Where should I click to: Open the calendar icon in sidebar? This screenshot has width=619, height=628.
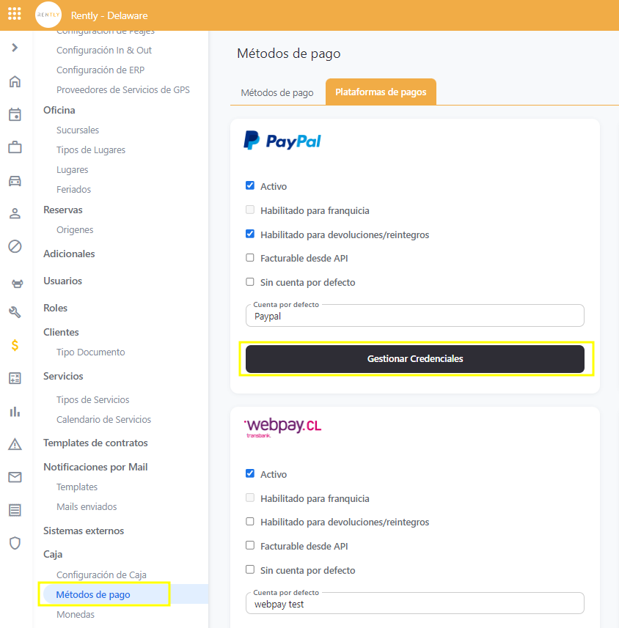pyautogui.click(x=15, y=114)
